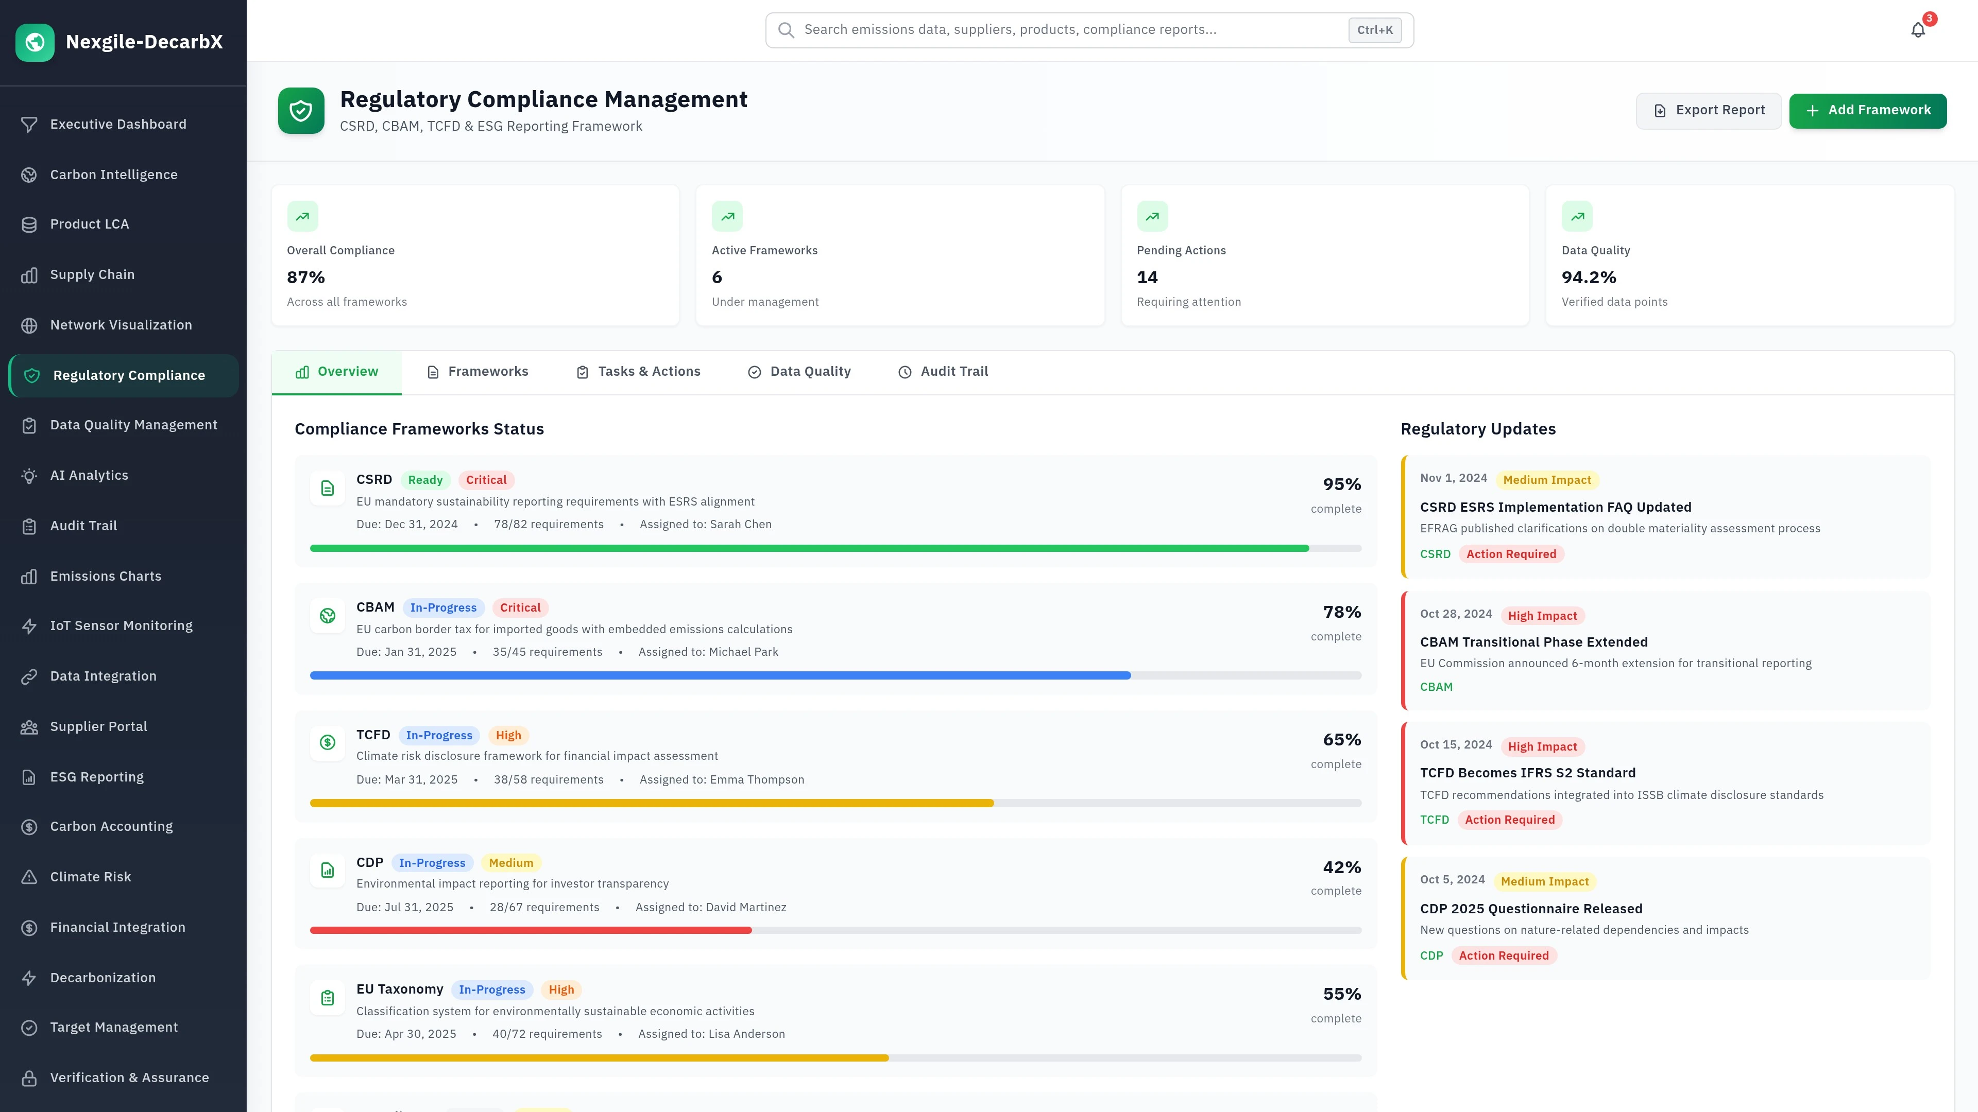Click the Network Visualization globe icon

coord(30,325)
